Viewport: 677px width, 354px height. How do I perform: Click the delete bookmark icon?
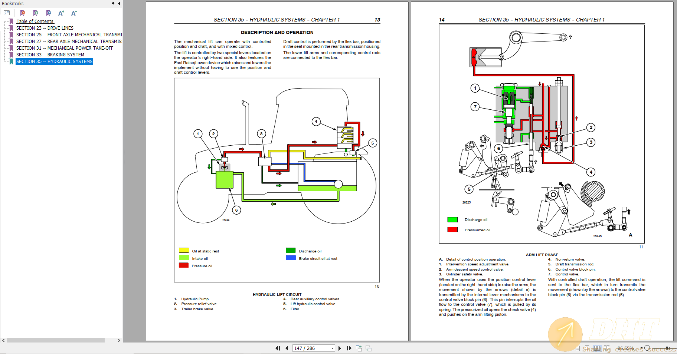[23, 13]
